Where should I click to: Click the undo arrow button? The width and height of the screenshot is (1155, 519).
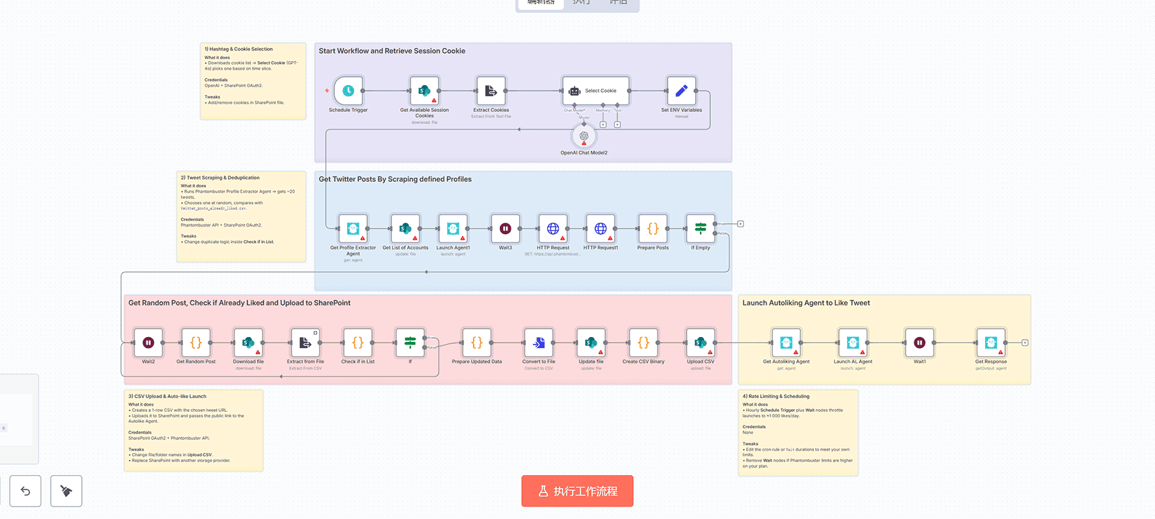click(25, 491)
